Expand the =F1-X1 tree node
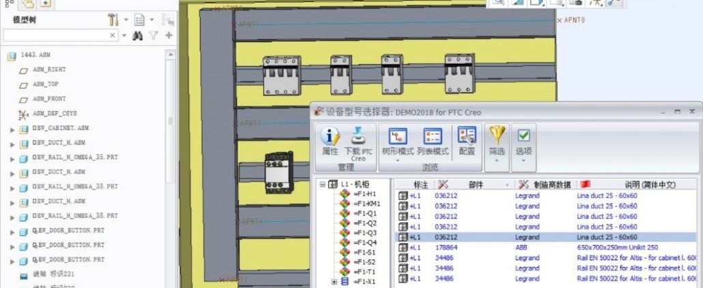 [x=334, y=282]
